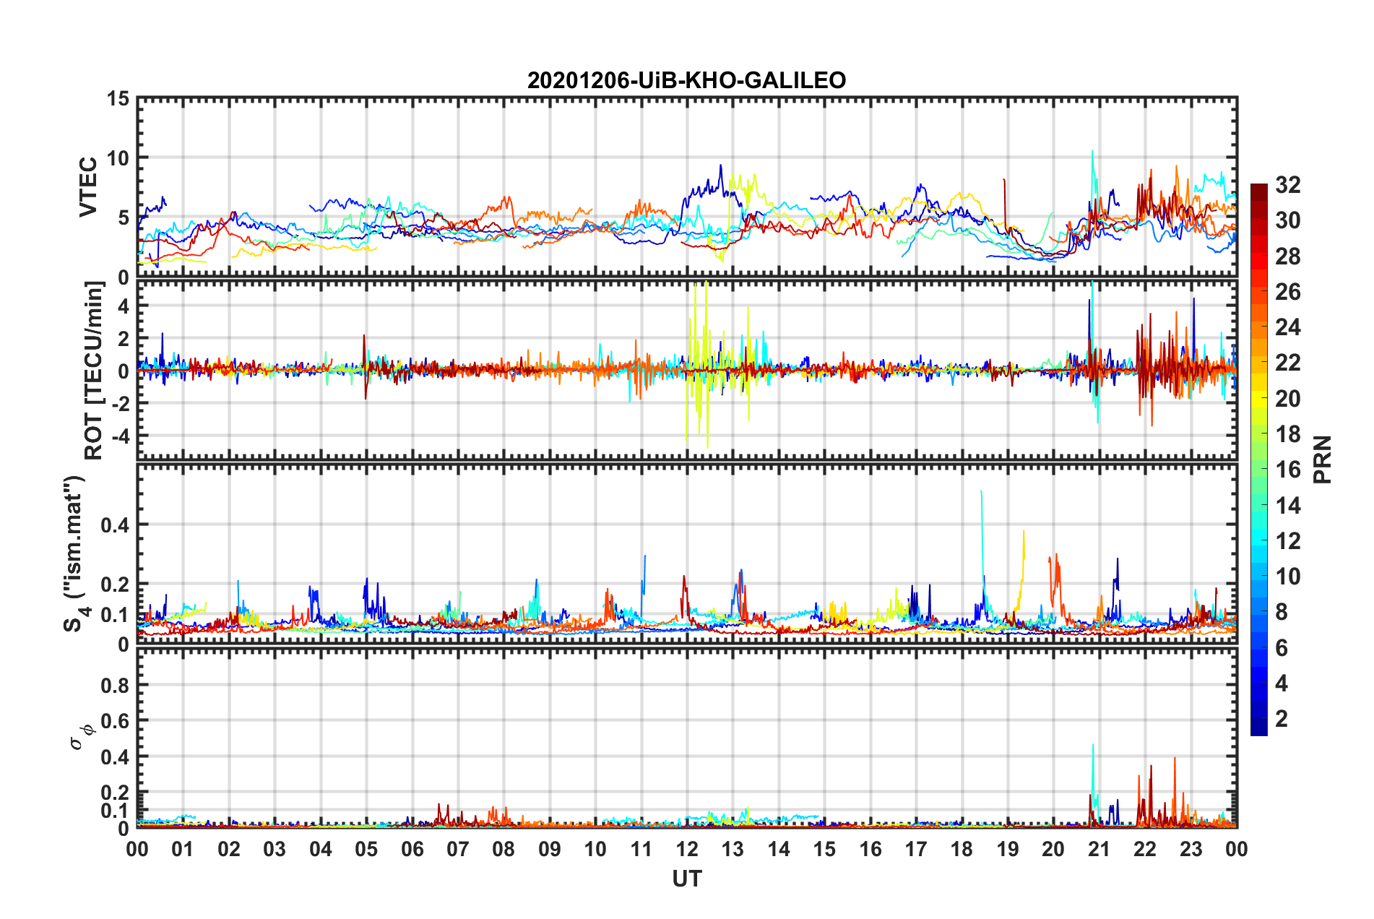This screenshot has height=919, width=1374.
Task: Click the UT x-axis label
Action: (x=686, y=879)
